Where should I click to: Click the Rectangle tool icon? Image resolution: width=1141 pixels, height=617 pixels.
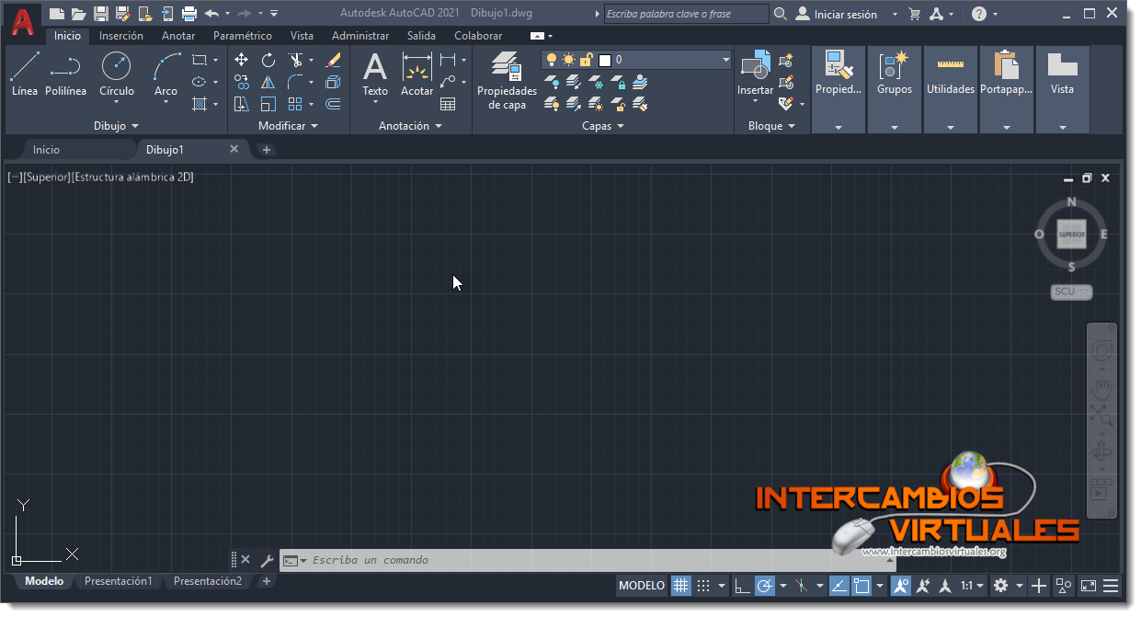pos(200,60)
